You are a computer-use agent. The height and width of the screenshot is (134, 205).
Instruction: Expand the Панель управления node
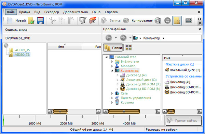pos(112,98)
